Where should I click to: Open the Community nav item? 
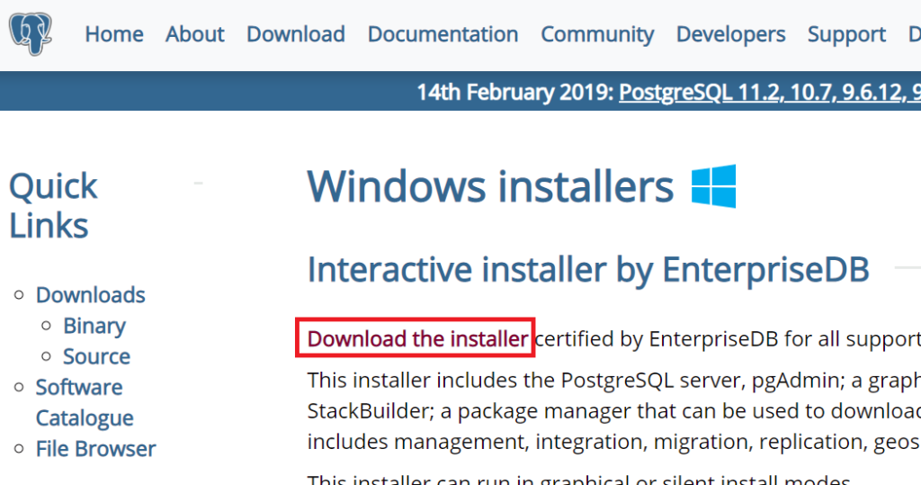click(597, 35)
